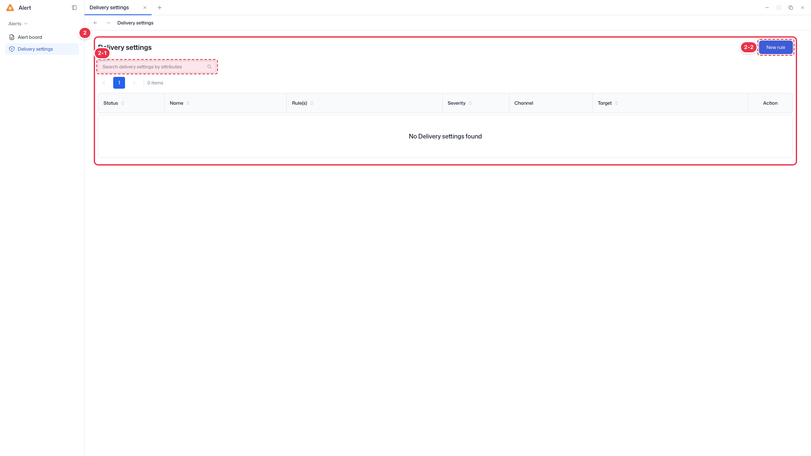Viewport: 811px width, 456px height.
Task: Expand the Alerts section chevron
Action: click(x=26, y=24)
